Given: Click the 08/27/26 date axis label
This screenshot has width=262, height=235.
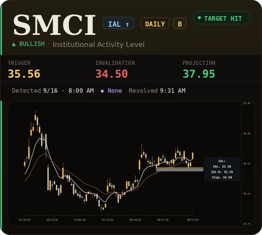Looking at the screenshot, I should point(163,220).
